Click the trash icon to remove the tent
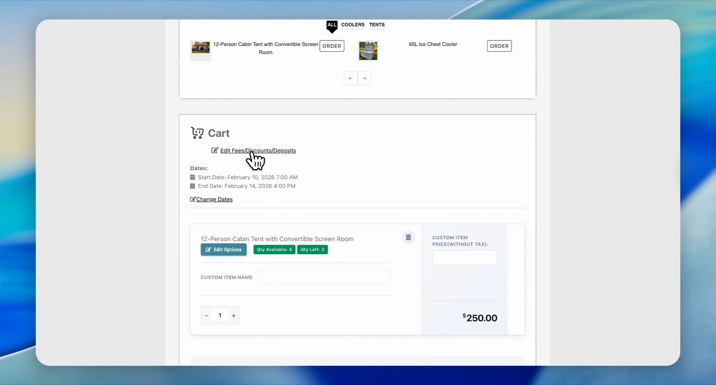The height and width of the screenshot is (385, 716). coord(408,237)
